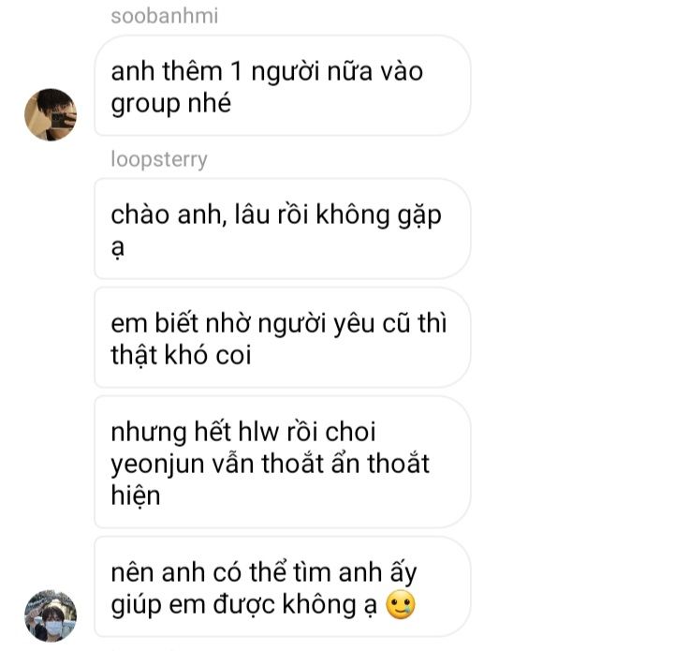674x651 pixels.
Task: Click the lone 'ạ' on second bubble line
Action: (117, 248)
